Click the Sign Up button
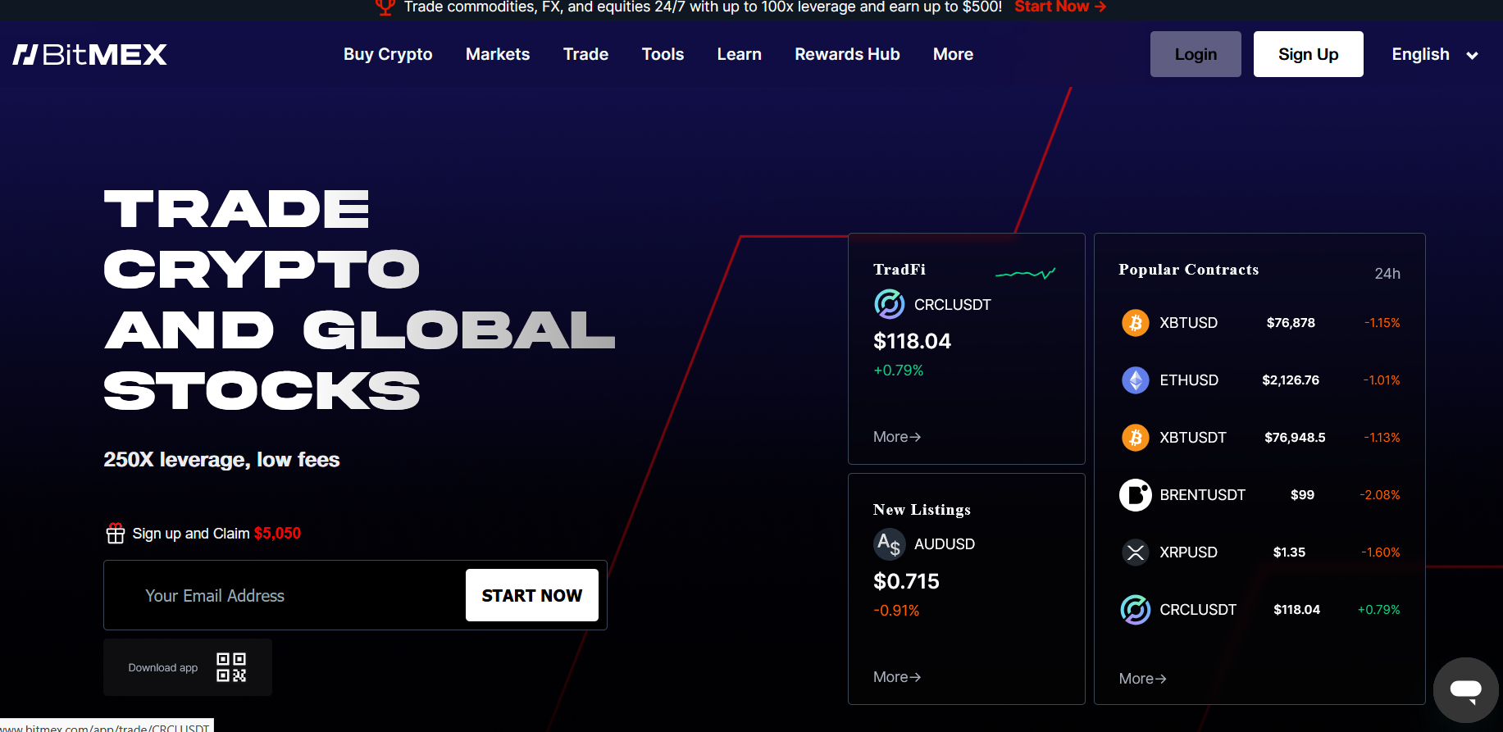Screen dimensions: 1503x732 1309,54
